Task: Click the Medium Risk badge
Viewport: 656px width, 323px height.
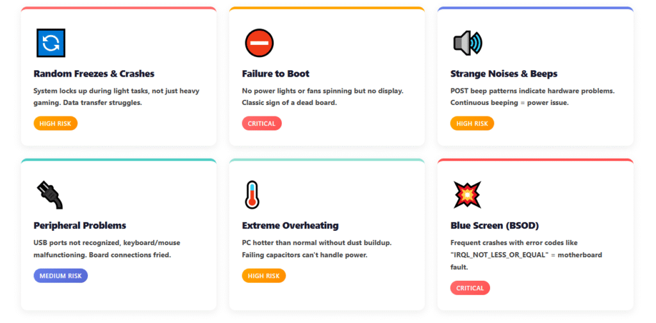Action: 60,276
